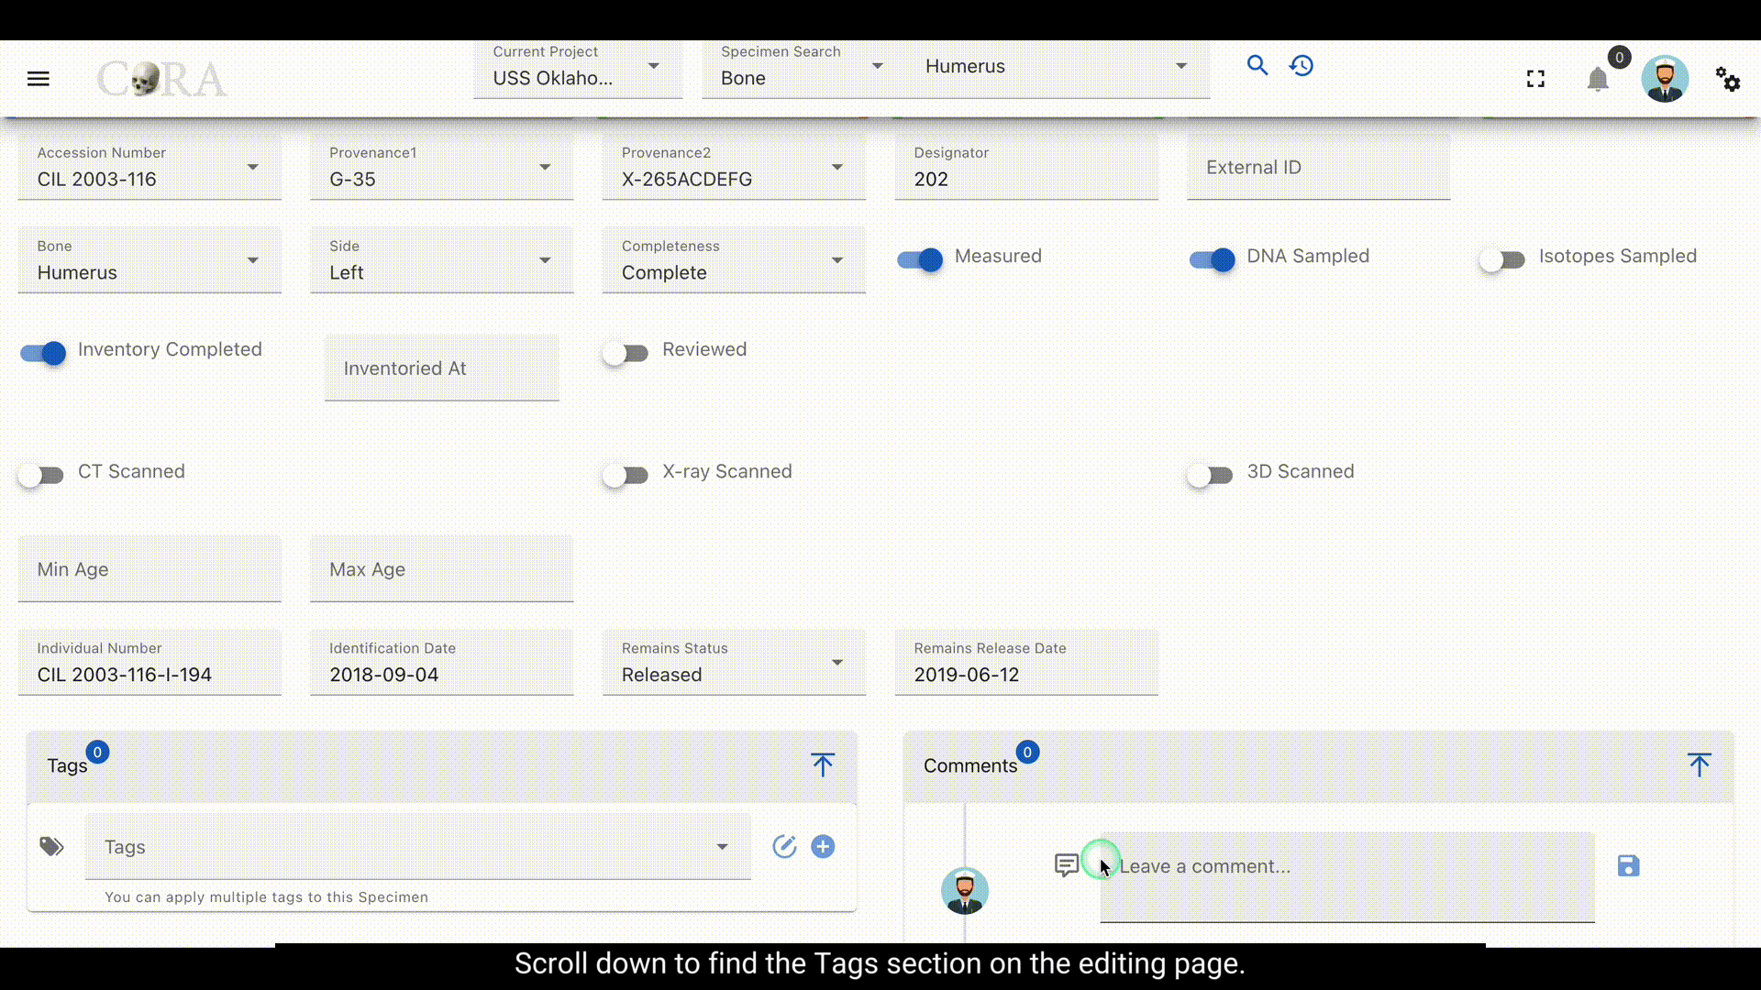The width and height of the screenshot is (1761, 990).
Task: Click the Designator field
Action: click(x=1026, y=167)
